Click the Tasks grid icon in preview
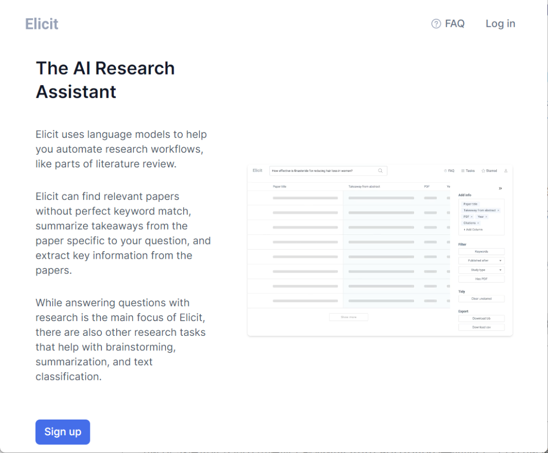 tap(463, 171)
